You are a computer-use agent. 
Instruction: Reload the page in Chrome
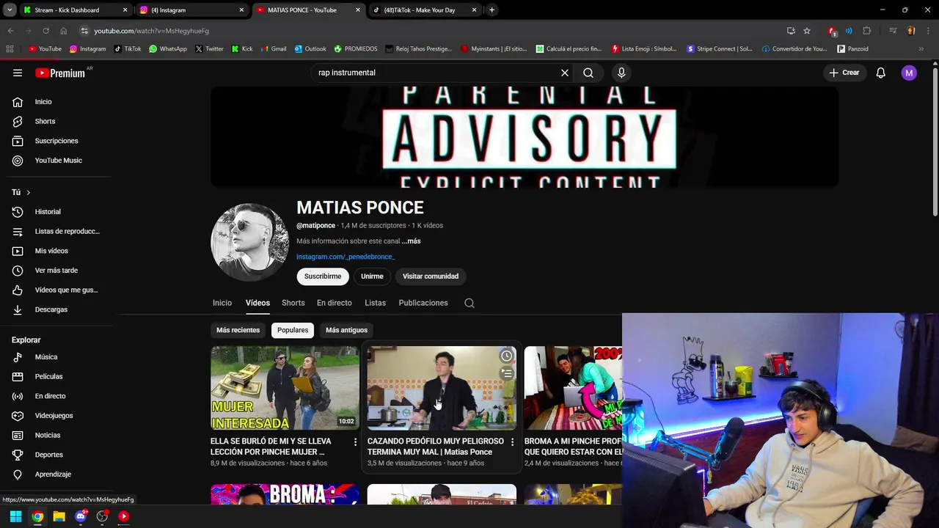[45, 31]
